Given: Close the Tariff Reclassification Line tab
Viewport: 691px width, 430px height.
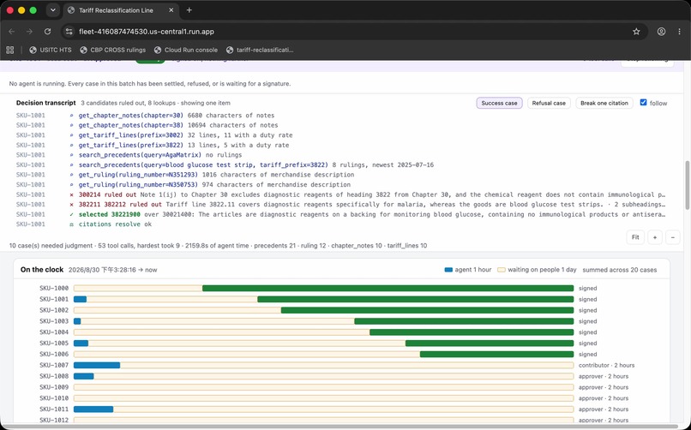Looking at the screenshot, I should pyautogui.click(x=171, y=10).
